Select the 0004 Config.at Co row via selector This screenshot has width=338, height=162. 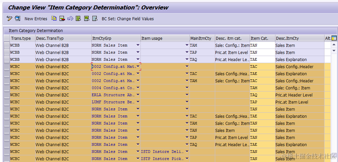(7, 88)
